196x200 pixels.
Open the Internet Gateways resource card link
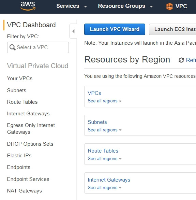(x=109, y=180)
